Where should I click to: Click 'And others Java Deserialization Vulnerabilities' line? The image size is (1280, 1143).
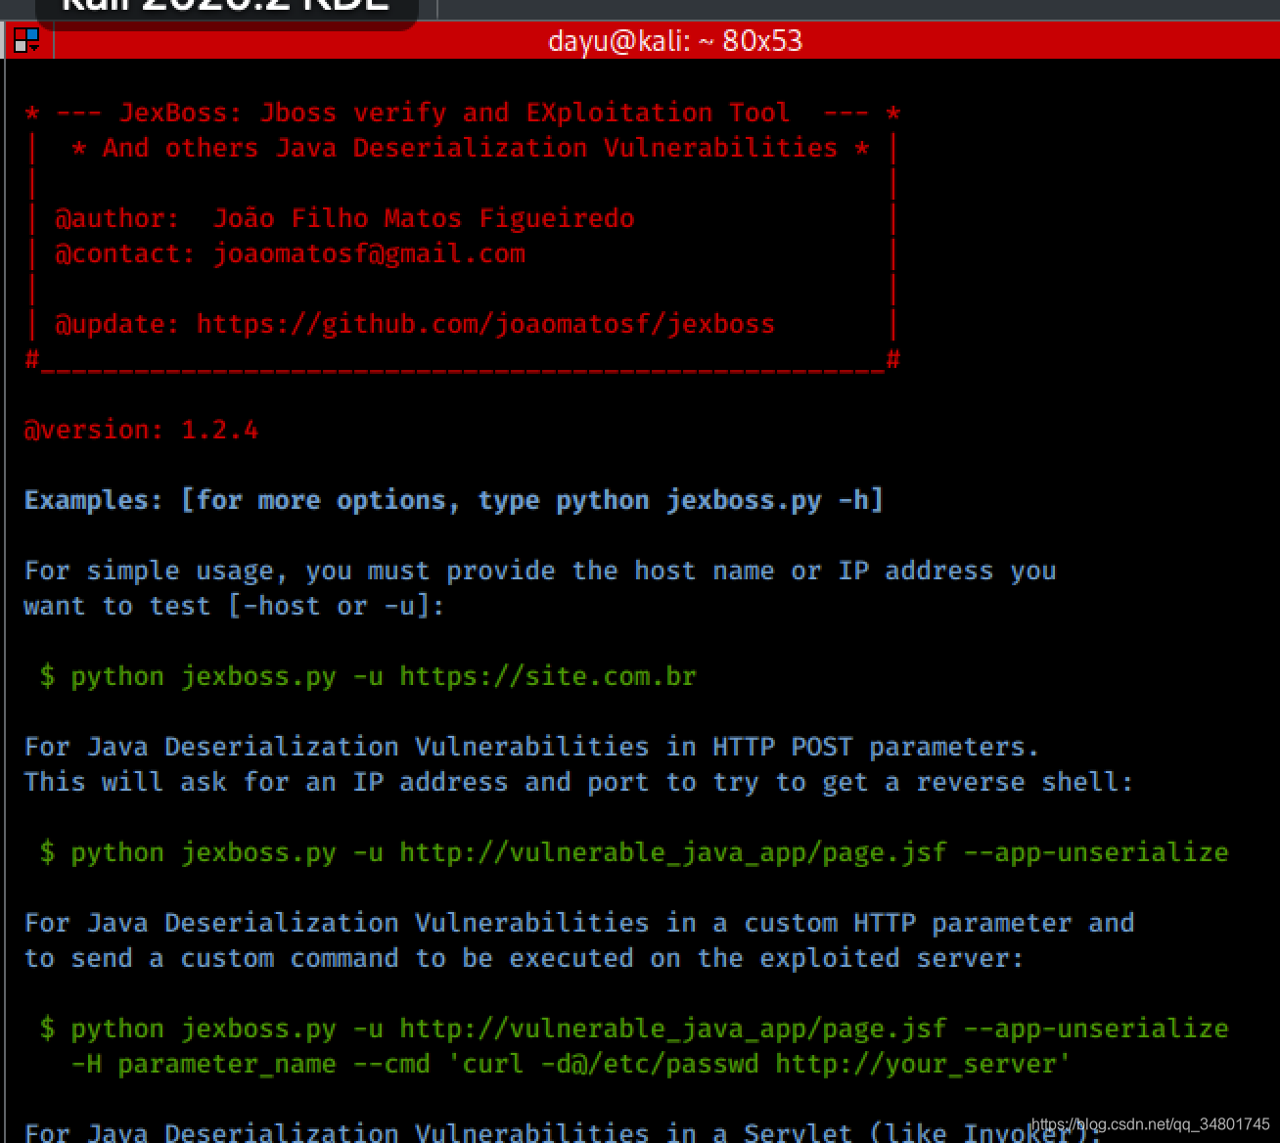click(x=470, y=148)
